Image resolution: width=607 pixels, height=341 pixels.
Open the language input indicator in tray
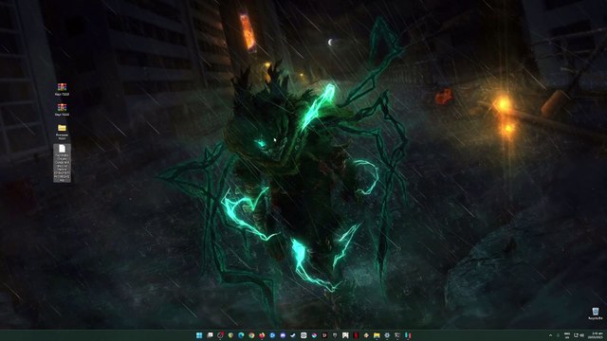[567, 335]
